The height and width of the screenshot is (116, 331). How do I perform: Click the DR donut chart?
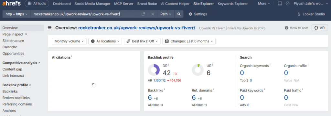(154, 70)
